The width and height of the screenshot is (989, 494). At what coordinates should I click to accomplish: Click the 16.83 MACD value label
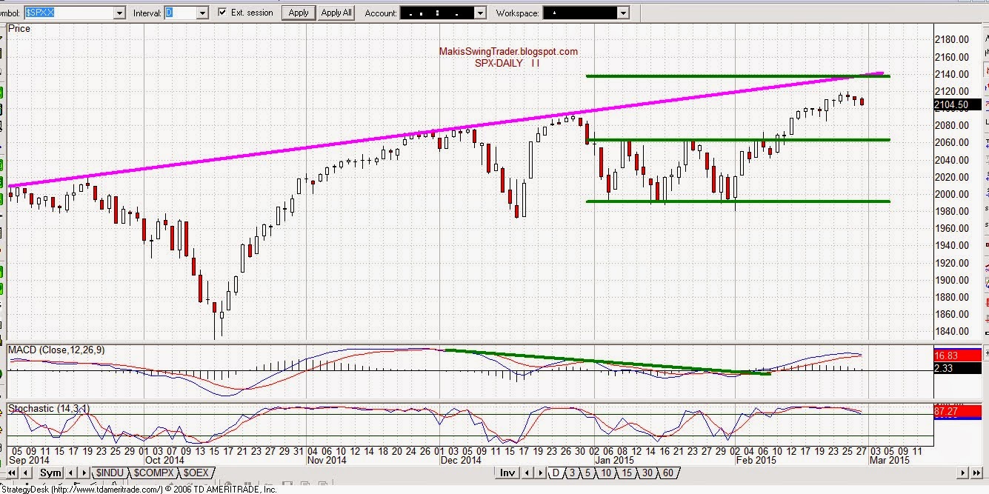(x=957, y=356)
